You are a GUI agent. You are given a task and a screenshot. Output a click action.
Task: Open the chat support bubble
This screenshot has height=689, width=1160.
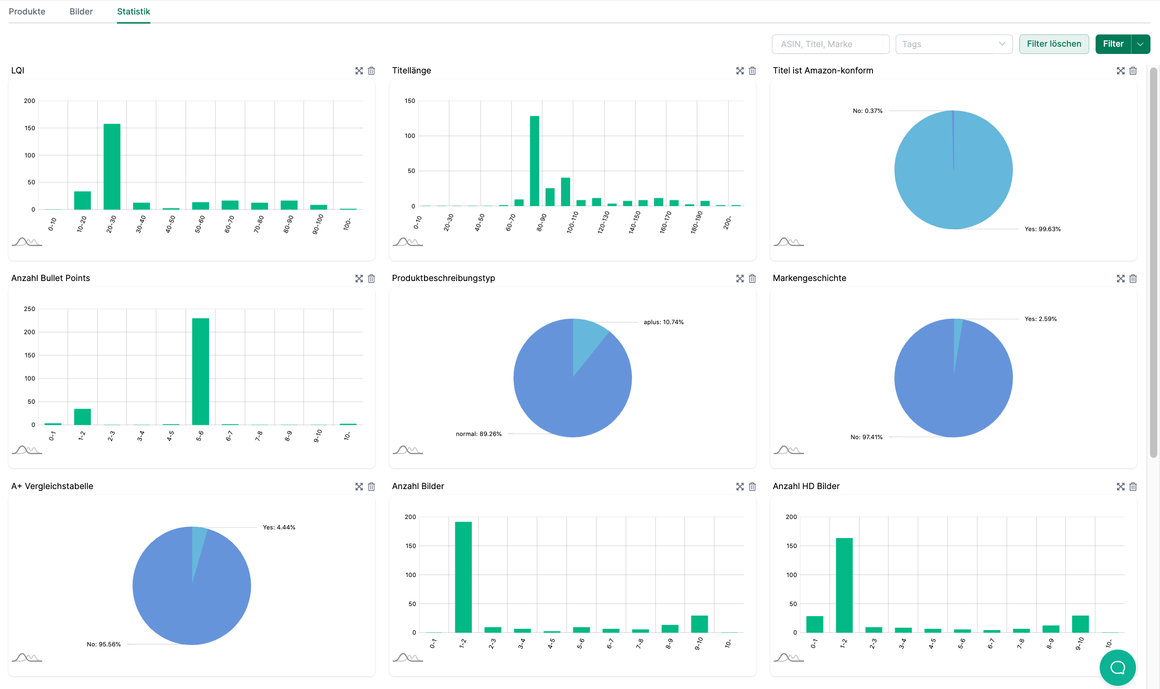point(1117,668)
